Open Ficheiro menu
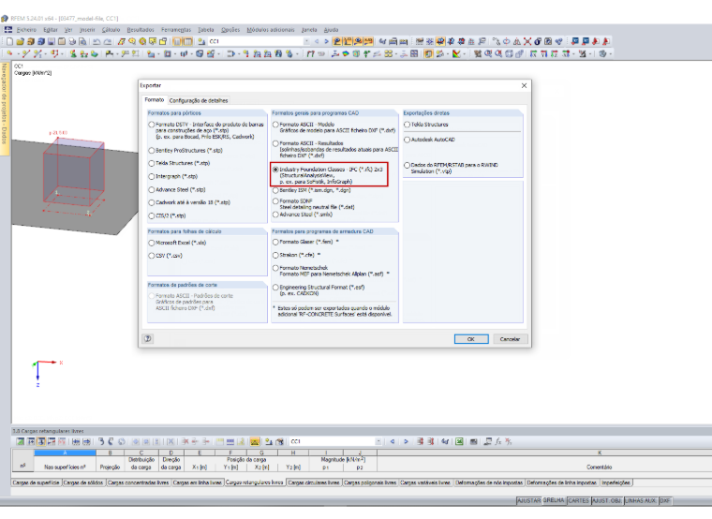Screen dimensions: 712x519 click(26, 30)
